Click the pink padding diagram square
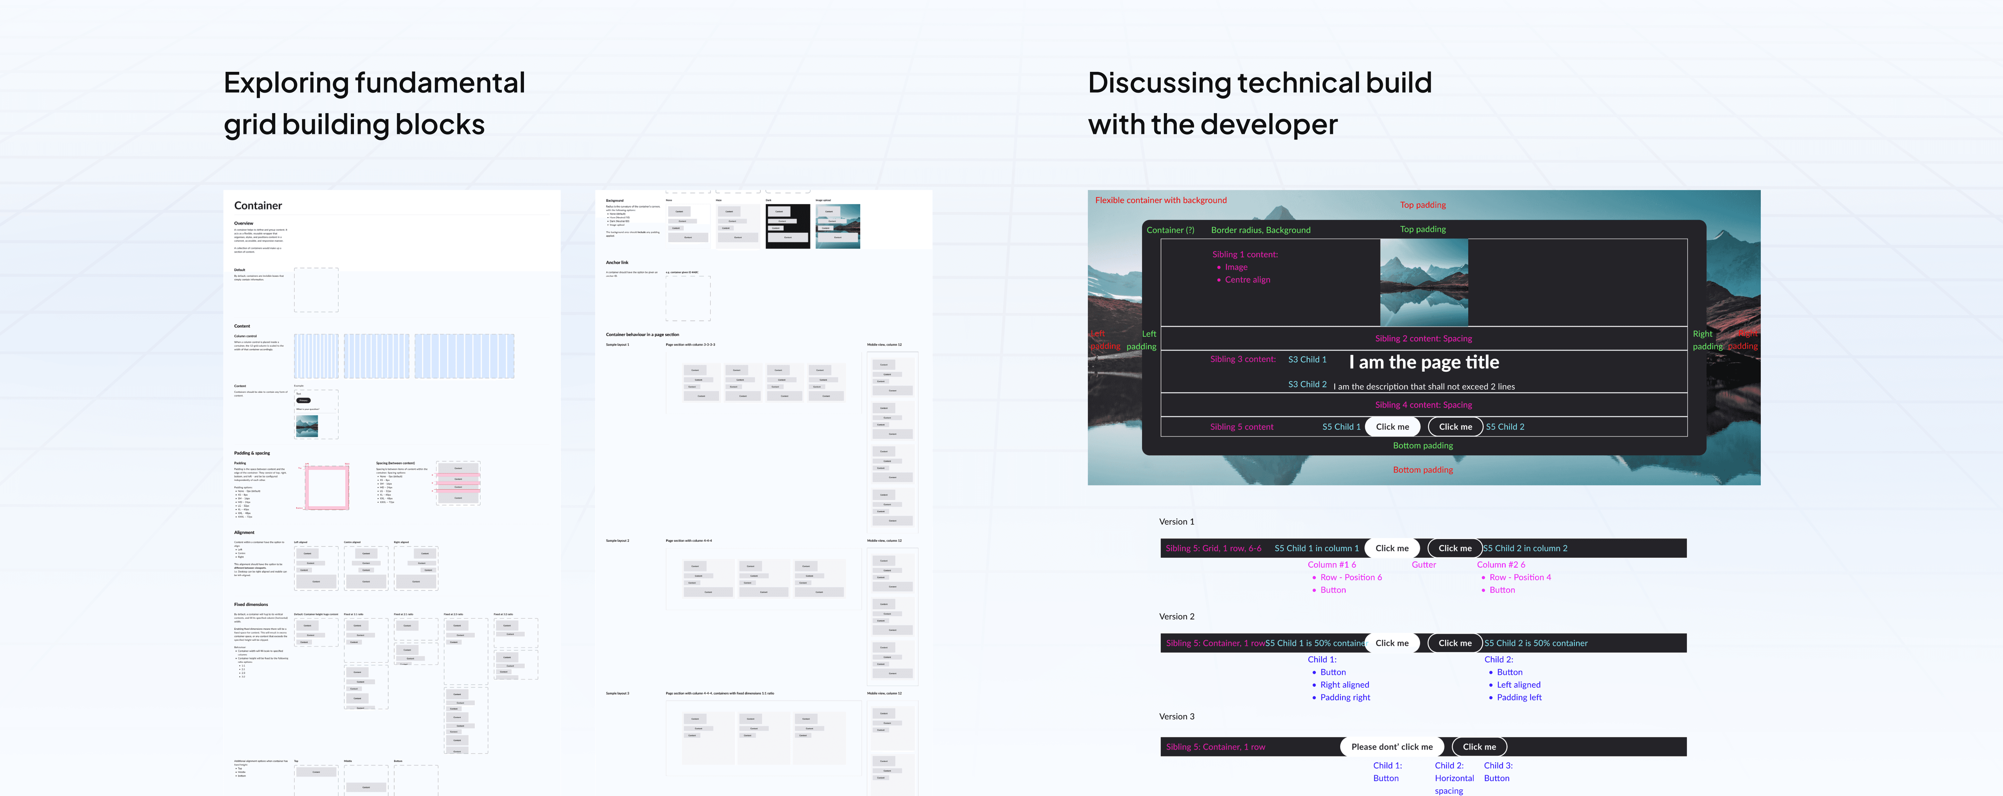Viewport: 2003px width, 796px height. coord(327,488)
